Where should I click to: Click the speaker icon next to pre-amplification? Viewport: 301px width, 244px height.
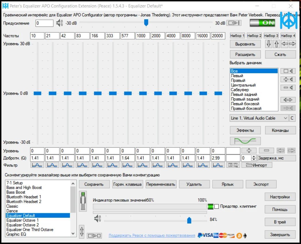[x=59, y=23]
